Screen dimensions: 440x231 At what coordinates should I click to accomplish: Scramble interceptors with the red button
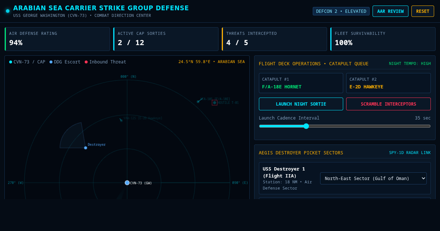click(388, 104)
